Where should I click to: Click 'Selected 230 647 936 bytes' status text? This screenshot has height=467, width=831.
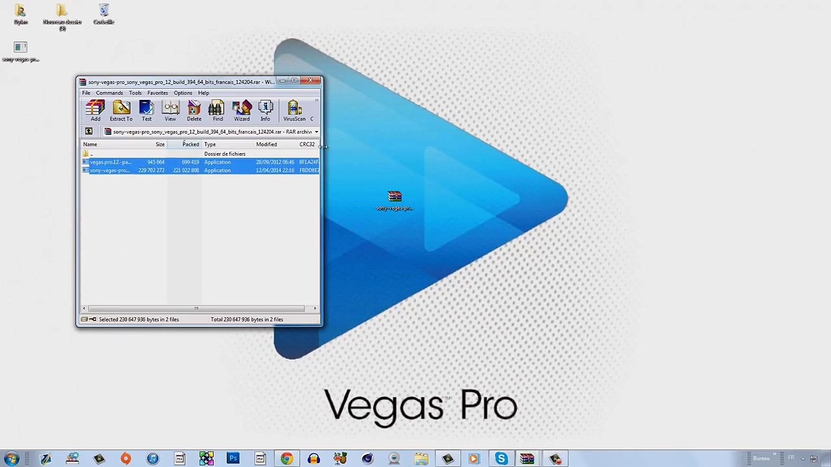(138, 320)
